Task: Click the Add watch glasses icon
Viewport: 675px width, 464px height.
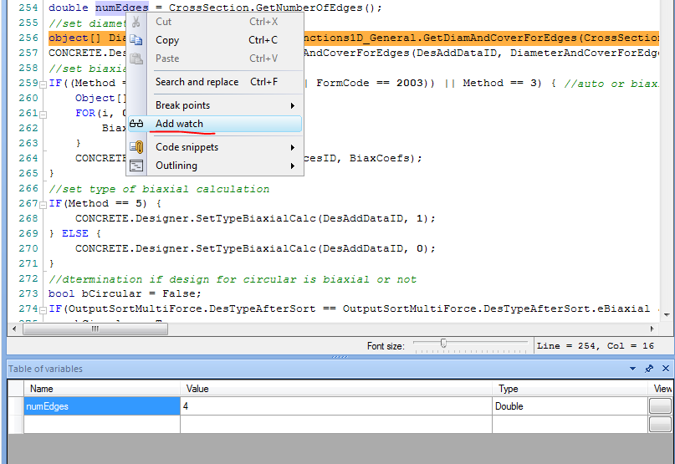Action: pyautogui.click(x=136, y=124)
